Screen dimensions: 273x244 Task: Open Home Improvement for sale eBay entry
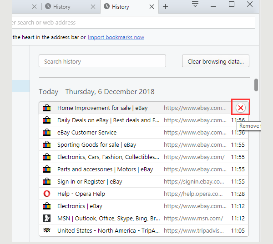coord(102,108)
